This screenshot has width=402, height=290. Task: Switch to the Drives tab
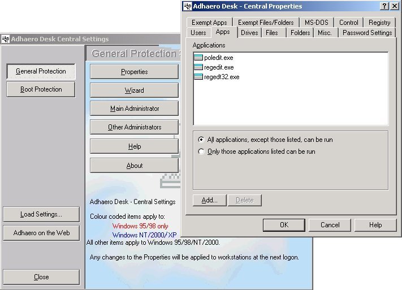point(249,33)
